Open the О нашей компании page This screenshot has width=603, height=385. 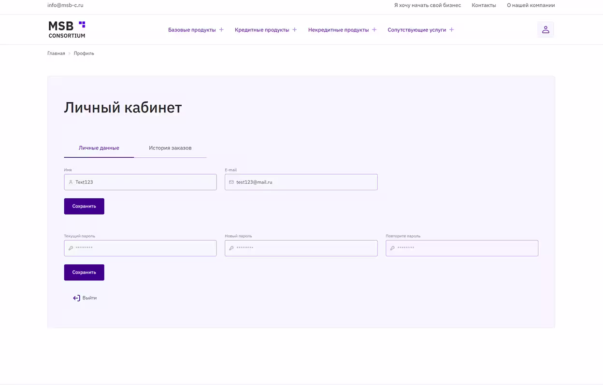click(531, 5)
